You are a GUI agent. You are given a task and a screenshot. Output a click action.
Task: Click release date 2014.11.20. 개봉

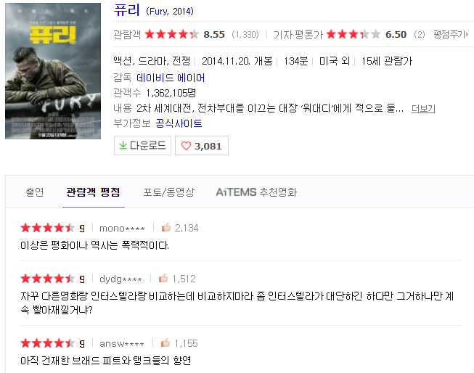[237, 61]
